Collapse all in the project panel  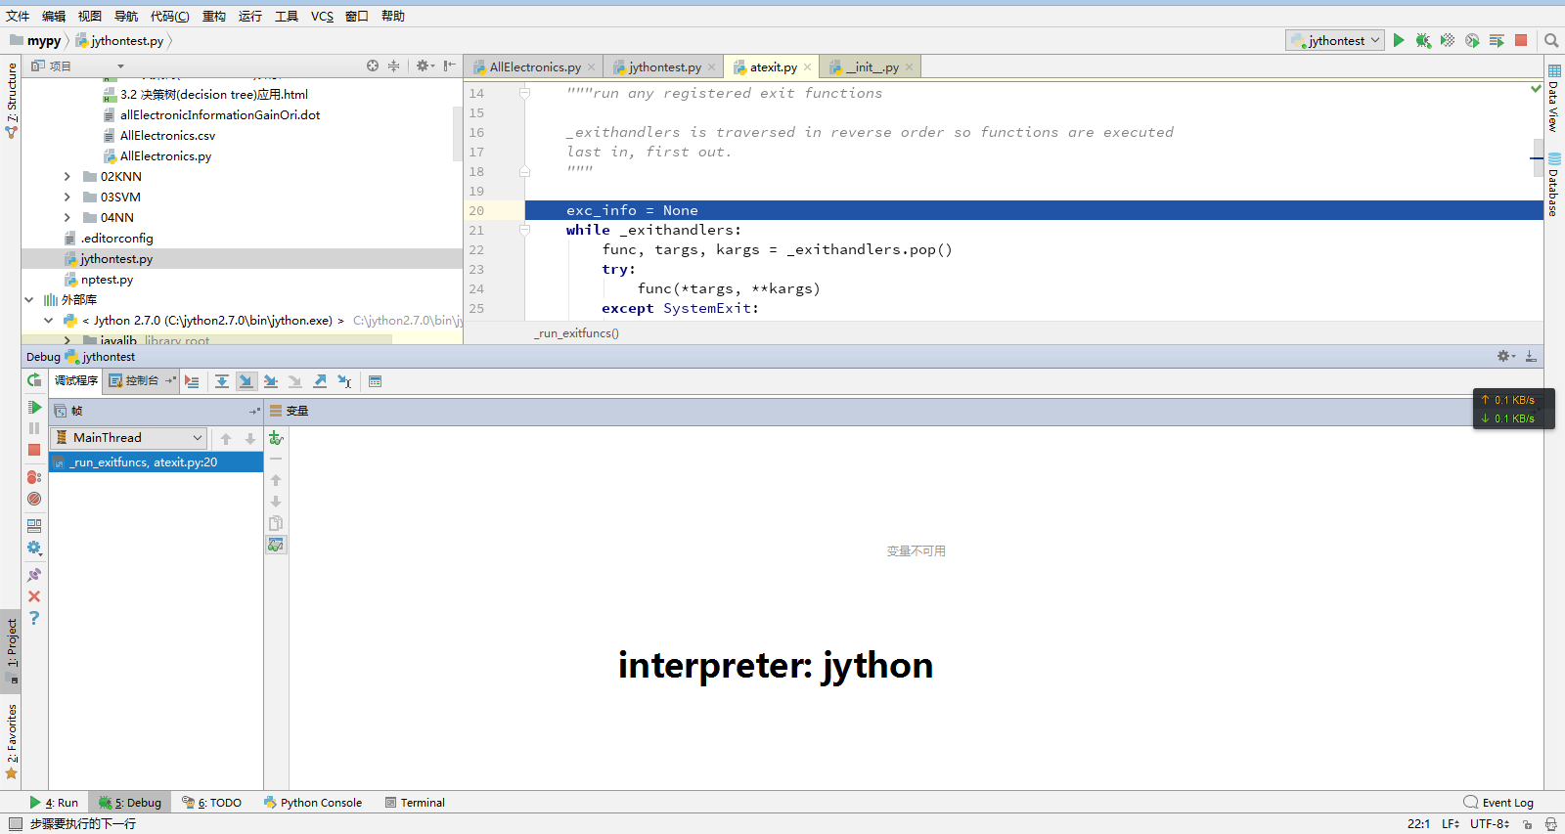pos(393,66)
